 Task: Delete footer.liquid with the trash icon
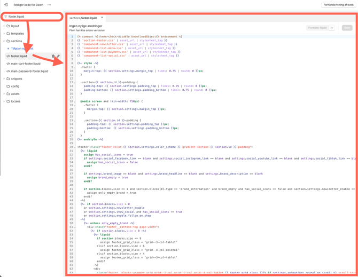[x=53, y=56]
